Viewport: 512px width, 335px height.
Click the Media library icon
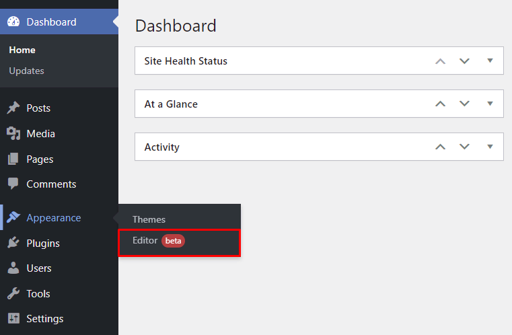pos(13,134)
